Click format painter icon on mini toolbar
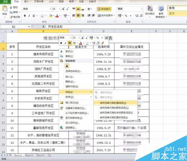187x161 pixels. (x=102, y=43)
